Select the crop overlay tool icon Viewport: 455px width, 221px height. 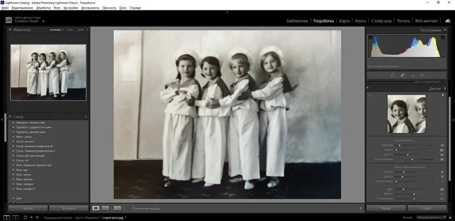coord(392,75)
